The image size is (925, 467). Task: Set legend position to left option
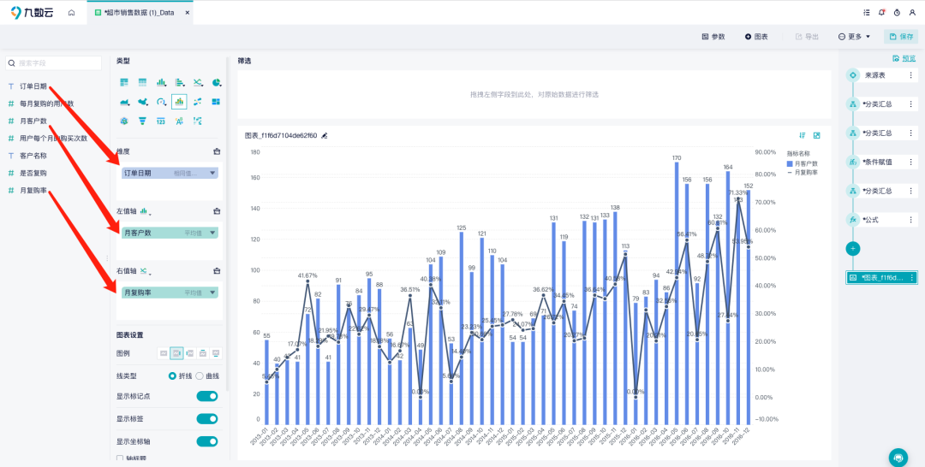pos(190,353)
